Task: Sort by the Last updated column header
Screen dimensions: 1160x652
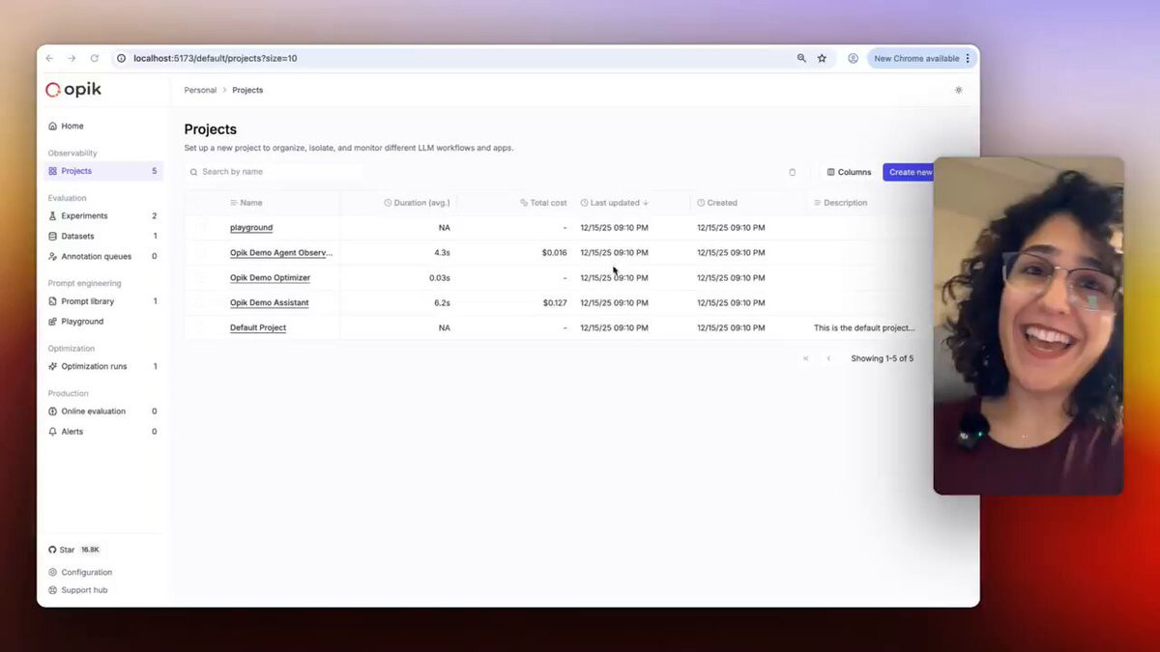Action: coord(614,203)
